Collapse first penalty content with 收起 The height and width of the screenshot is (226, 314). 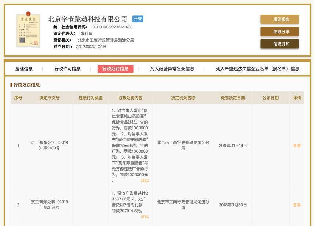click(145, 180)
